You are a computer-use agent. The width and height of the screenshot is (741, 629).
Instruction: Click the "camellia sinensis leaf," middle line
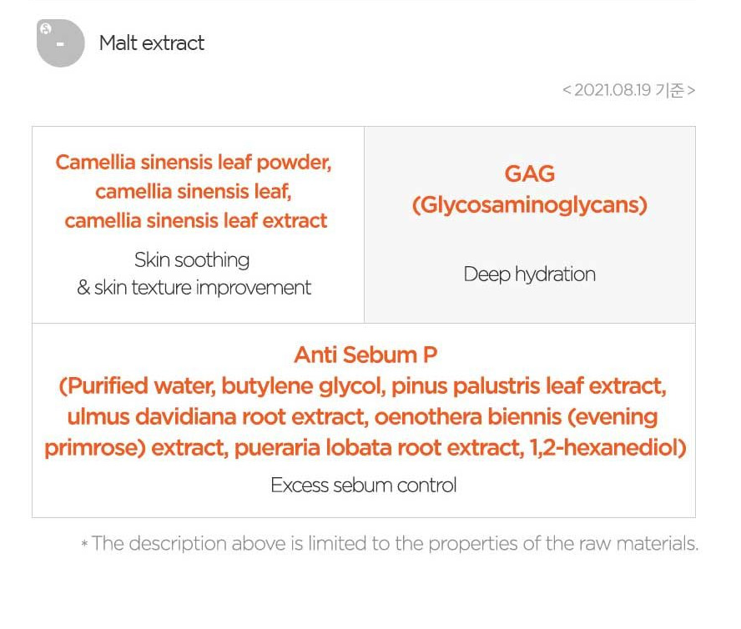(193, 191)
